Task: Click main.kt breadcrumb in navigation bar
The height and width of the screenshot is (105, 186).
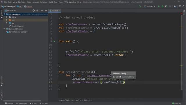Action: point(28,6)
